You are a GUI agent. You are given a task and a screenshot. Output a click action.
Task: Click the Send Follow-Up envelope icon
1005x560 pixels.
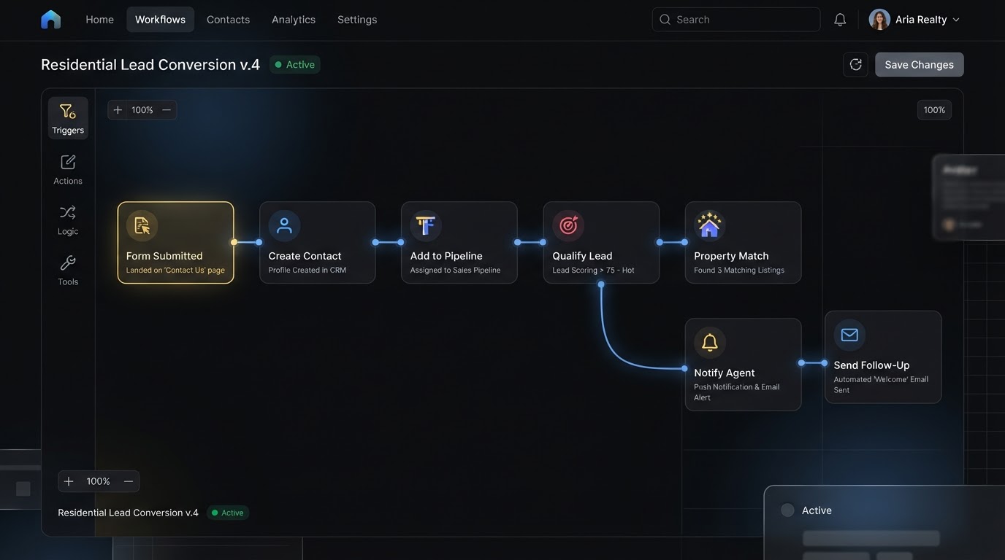coord(849,335)
